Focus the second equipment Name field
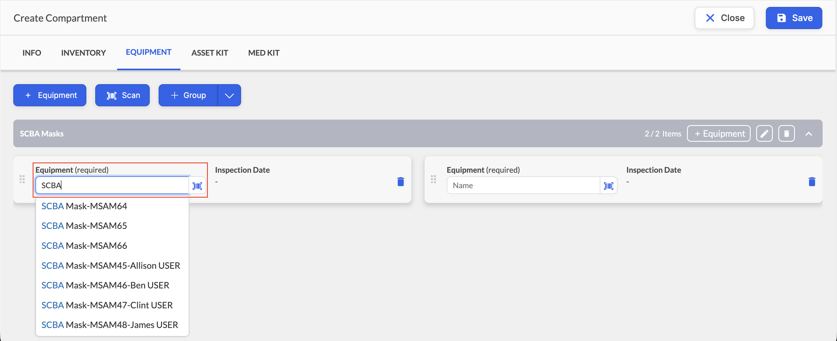Image resolution: width=837 pixels, height=341 pixels. pos(523,186)
